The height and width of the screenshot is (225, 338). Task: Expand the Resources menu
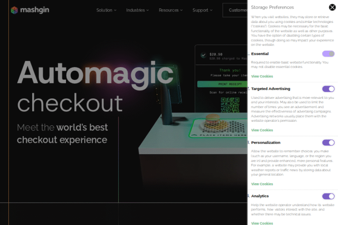(171, 10)
